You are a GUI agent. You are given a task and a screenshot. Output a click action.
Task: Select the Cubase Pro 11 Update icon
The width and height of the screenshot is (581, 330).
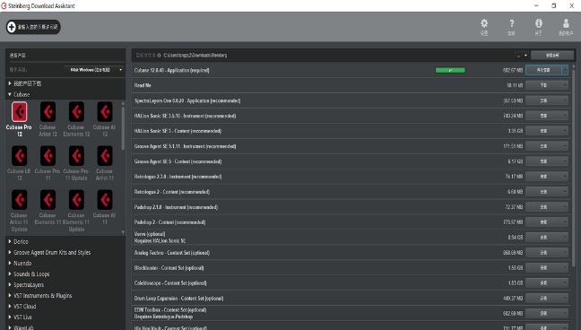tap(76, 156)
